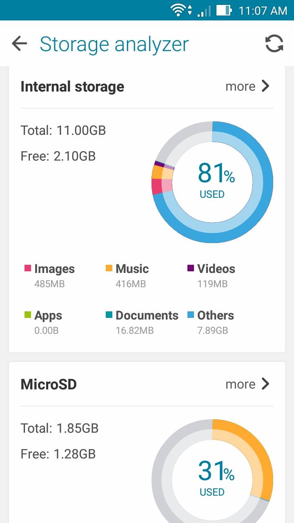Screen dimensions: 294x523
Task: Tap the Storage analyzer title
Action: [x=114, y=44]
